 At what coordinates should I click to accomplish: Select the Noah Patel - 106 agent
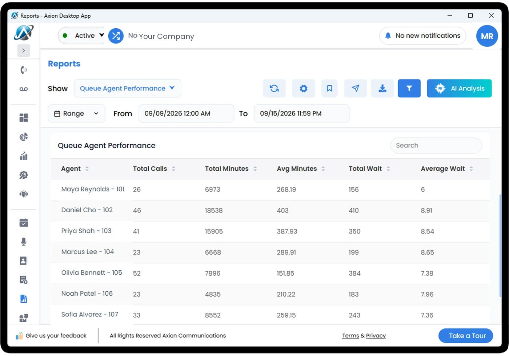(x=87, y=294)
